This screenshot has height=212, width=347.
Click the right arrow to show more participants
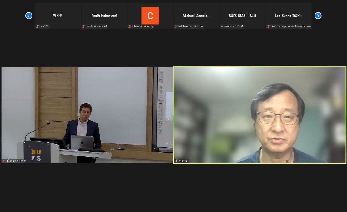pyautogui.click(x=318, y=16)
